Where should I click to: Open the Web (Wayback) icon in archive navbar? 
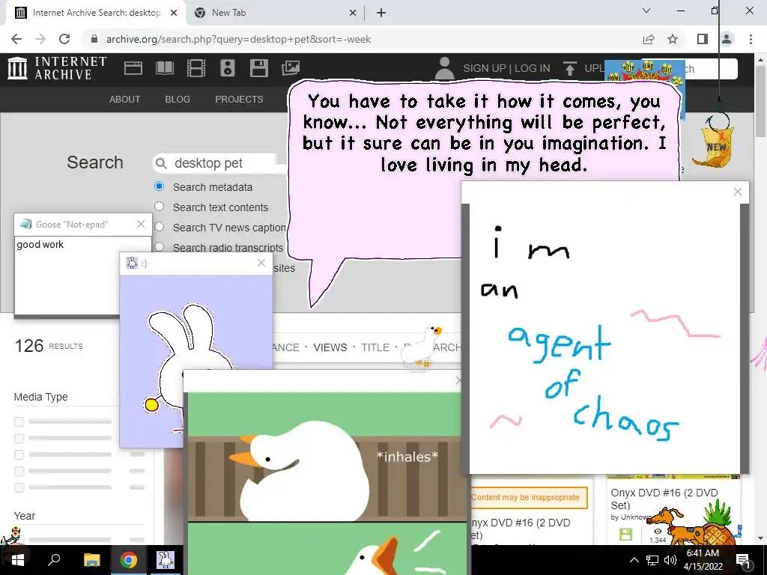(133, 68)
